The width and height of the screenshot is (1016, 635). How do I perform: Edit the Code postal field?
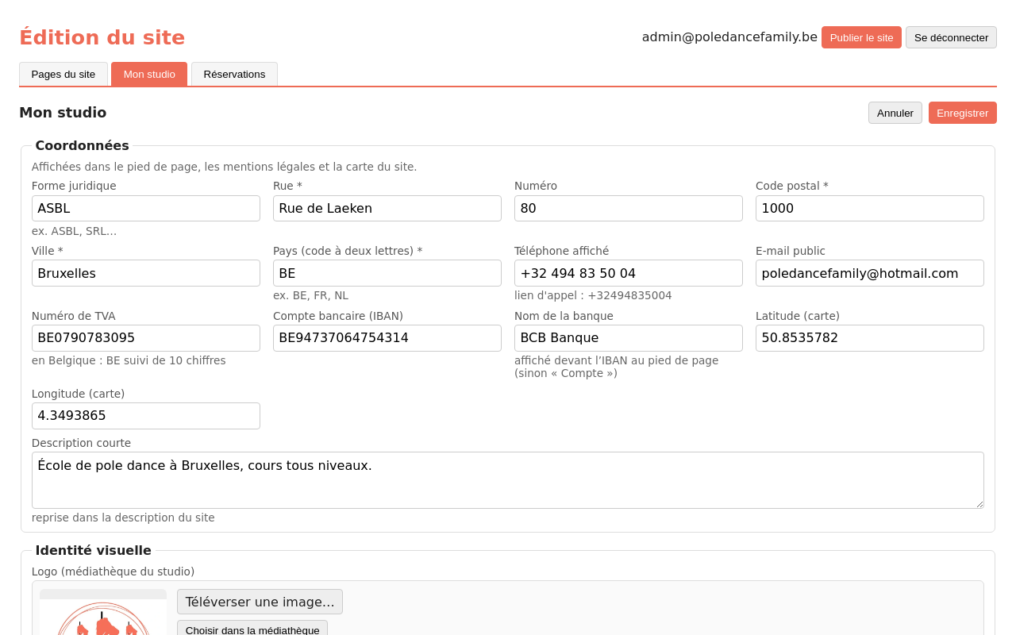click(870, 208)
